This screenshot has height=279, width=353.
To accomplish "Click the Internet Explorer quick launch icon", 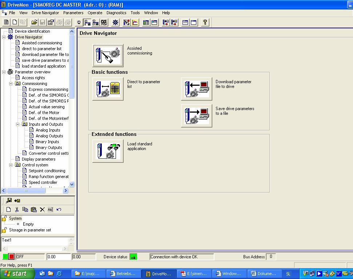I will (x=59, y=274).
